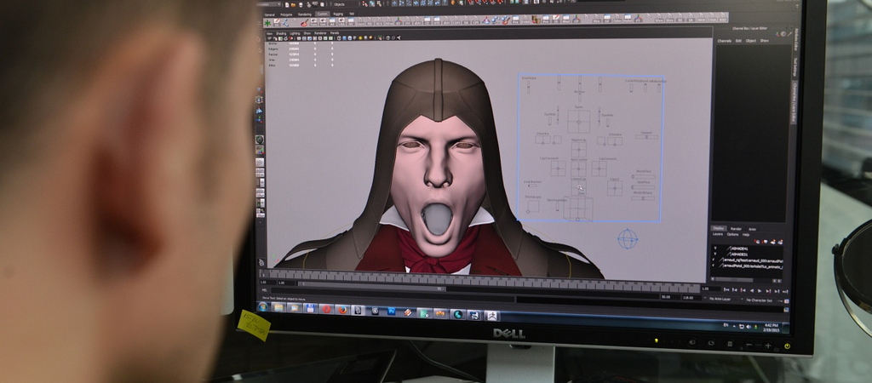The height and width of the screenshot is (383, 872).
Task: Toggle X-Ray Joints icon in panel toolbar
Action: (399, 37)
